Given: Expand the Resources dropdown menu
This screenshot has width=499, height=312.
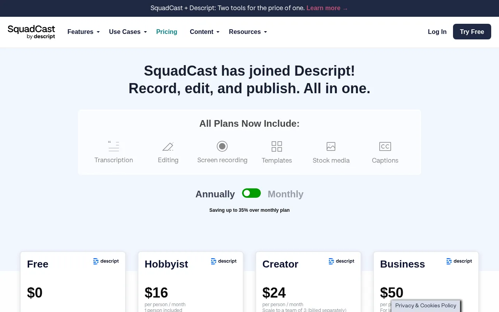Looking at the screenshot, I should click(x=248, y=32).
